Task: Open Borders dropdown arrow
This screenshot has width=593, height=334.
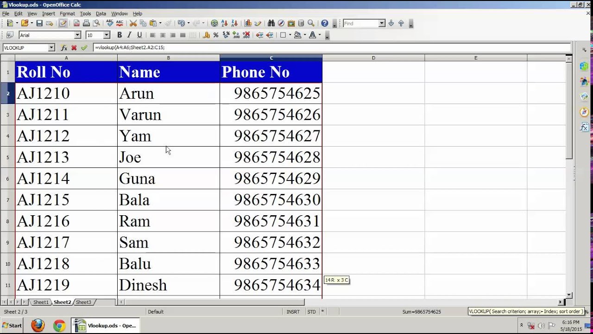Action: click(290, 35)
